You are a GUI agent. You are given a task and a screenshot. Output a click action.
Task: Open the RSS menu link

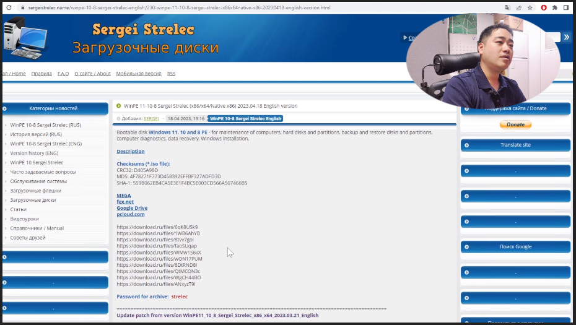point(171,74)
